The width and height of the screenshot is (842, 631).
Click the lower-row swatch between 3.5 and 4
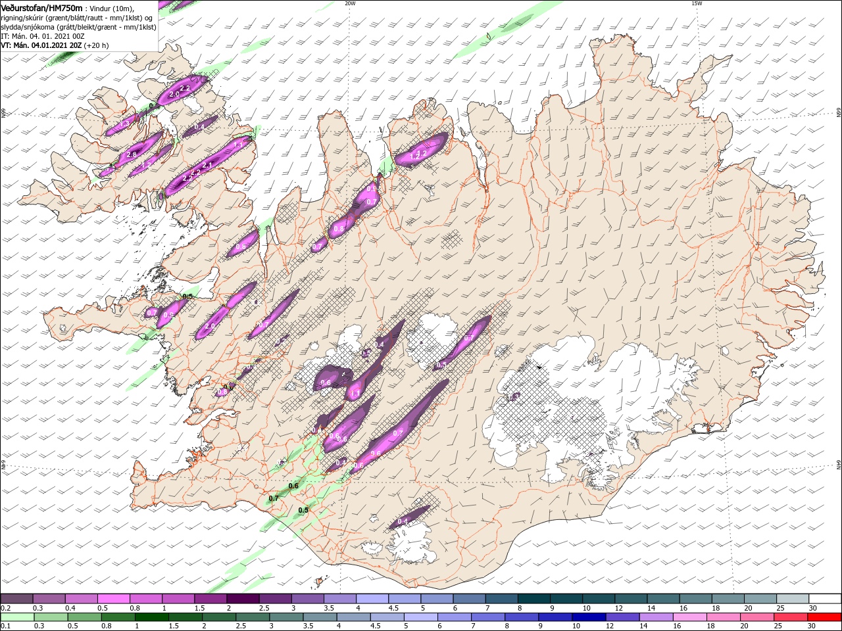coord(320,617)
